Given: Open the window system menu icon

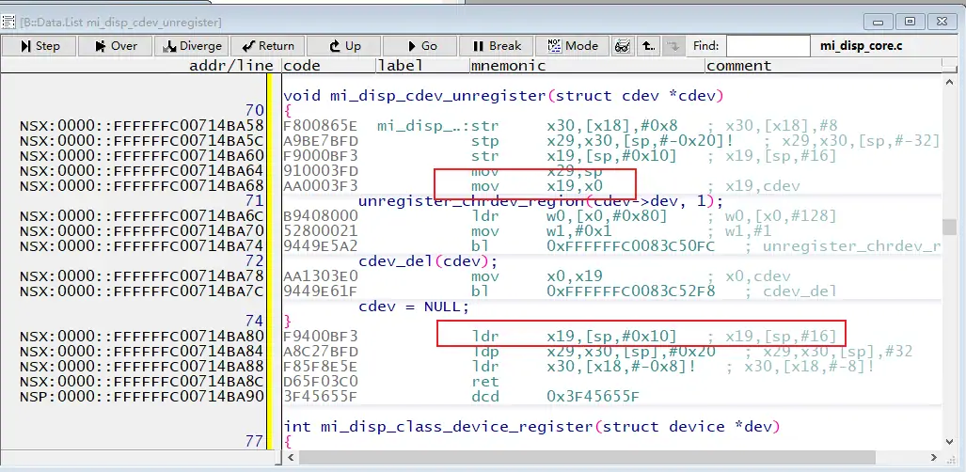Looking at the screenshot, I should (9, 20).
